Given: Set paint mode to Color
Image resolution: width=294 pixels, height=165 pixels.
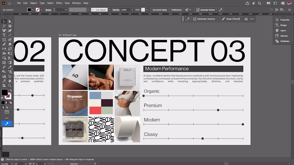Looking at the screenshot, I should point(3,103).
